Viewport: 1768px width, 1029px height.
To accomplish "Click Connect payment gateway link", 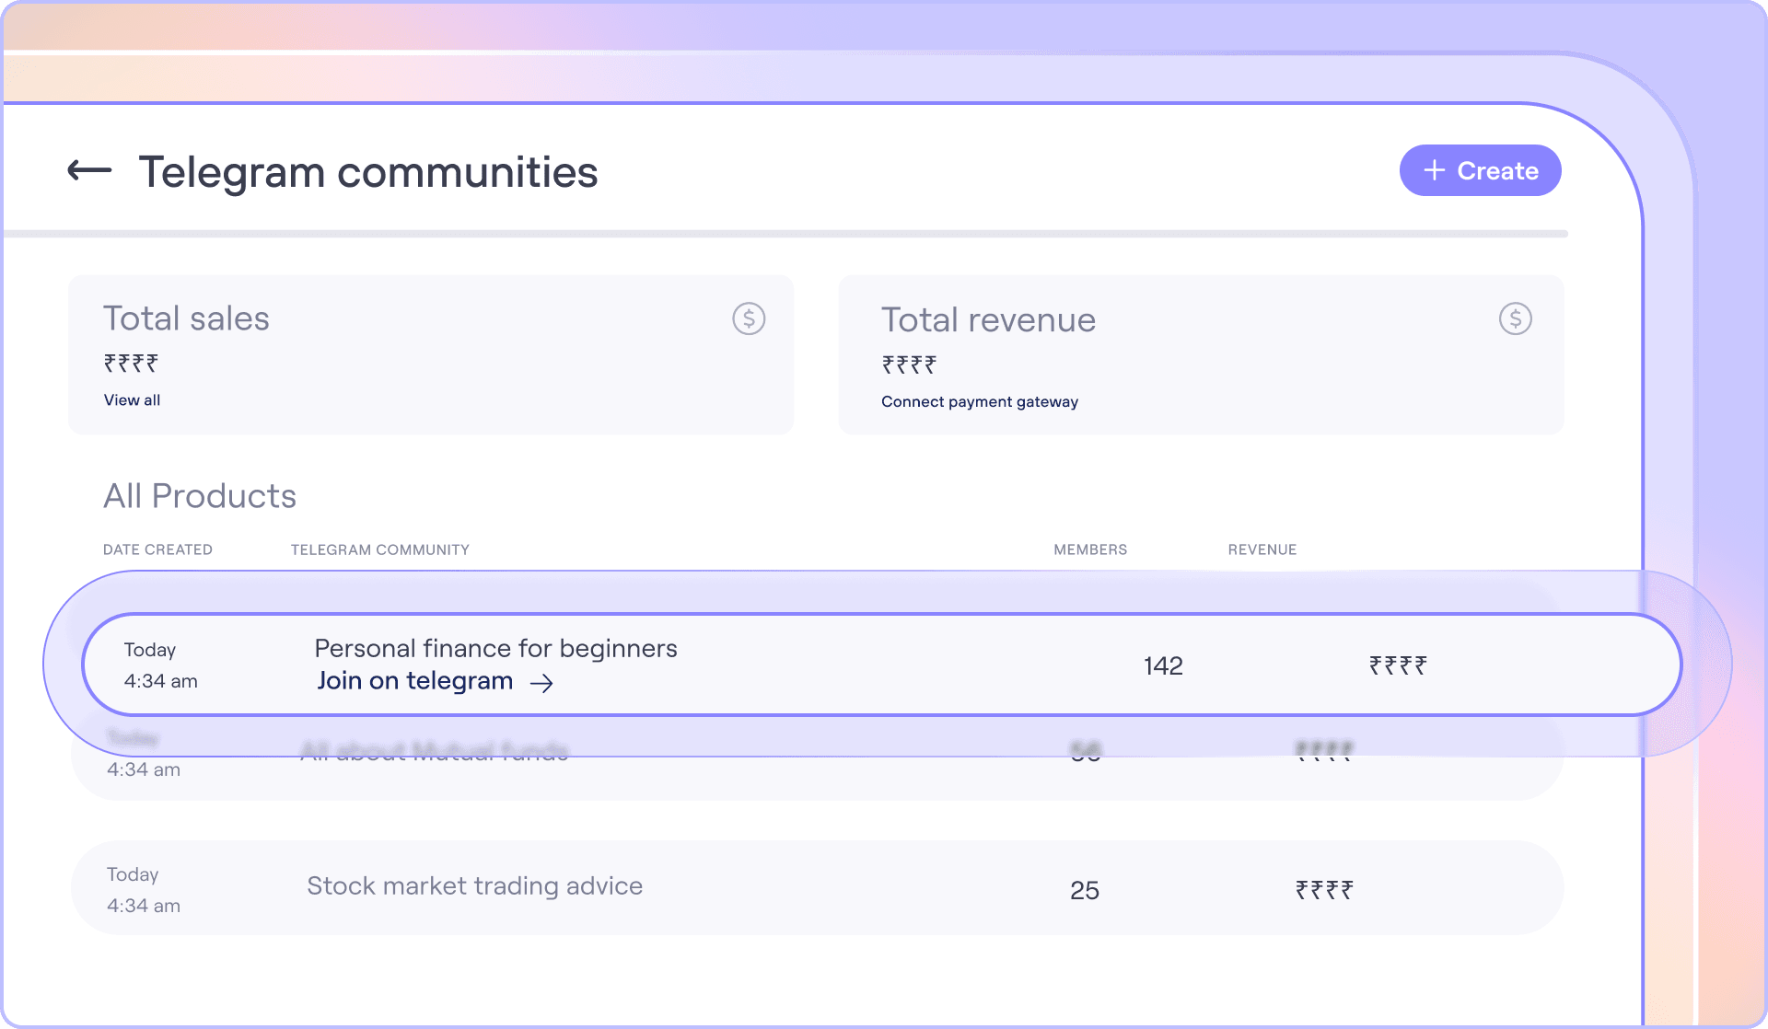I will [x=980, y=402].
